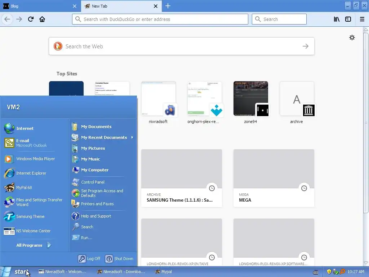Screen dimensions: 369x277
Task: Switch to the Blog tab
Action: click(40, 6)
